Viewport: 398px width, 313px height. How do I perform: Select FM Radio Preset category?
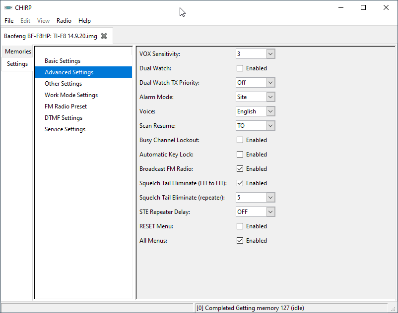tap(83, 106)
